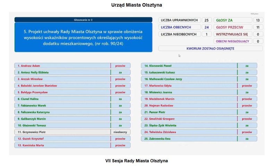The image size is (272, 166).
Task: Click the 'Urząd Miasta Olsztyna' title
Action: pyautogui.click(x=137, y=5)
